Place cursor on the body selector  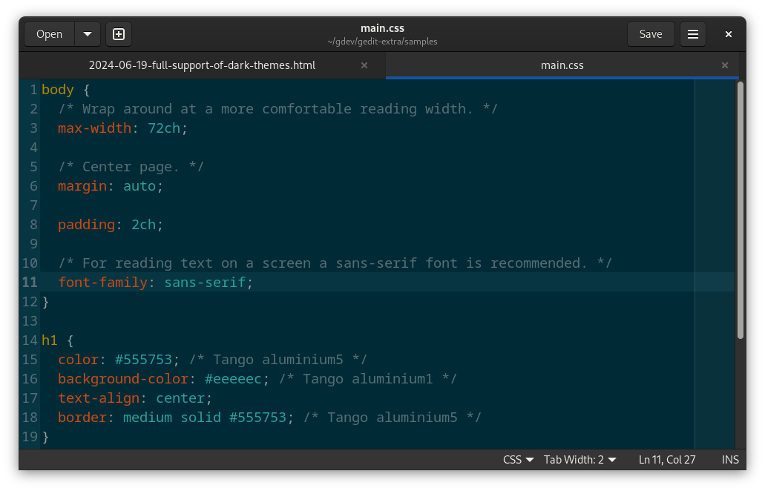click(x=58, y=90)
